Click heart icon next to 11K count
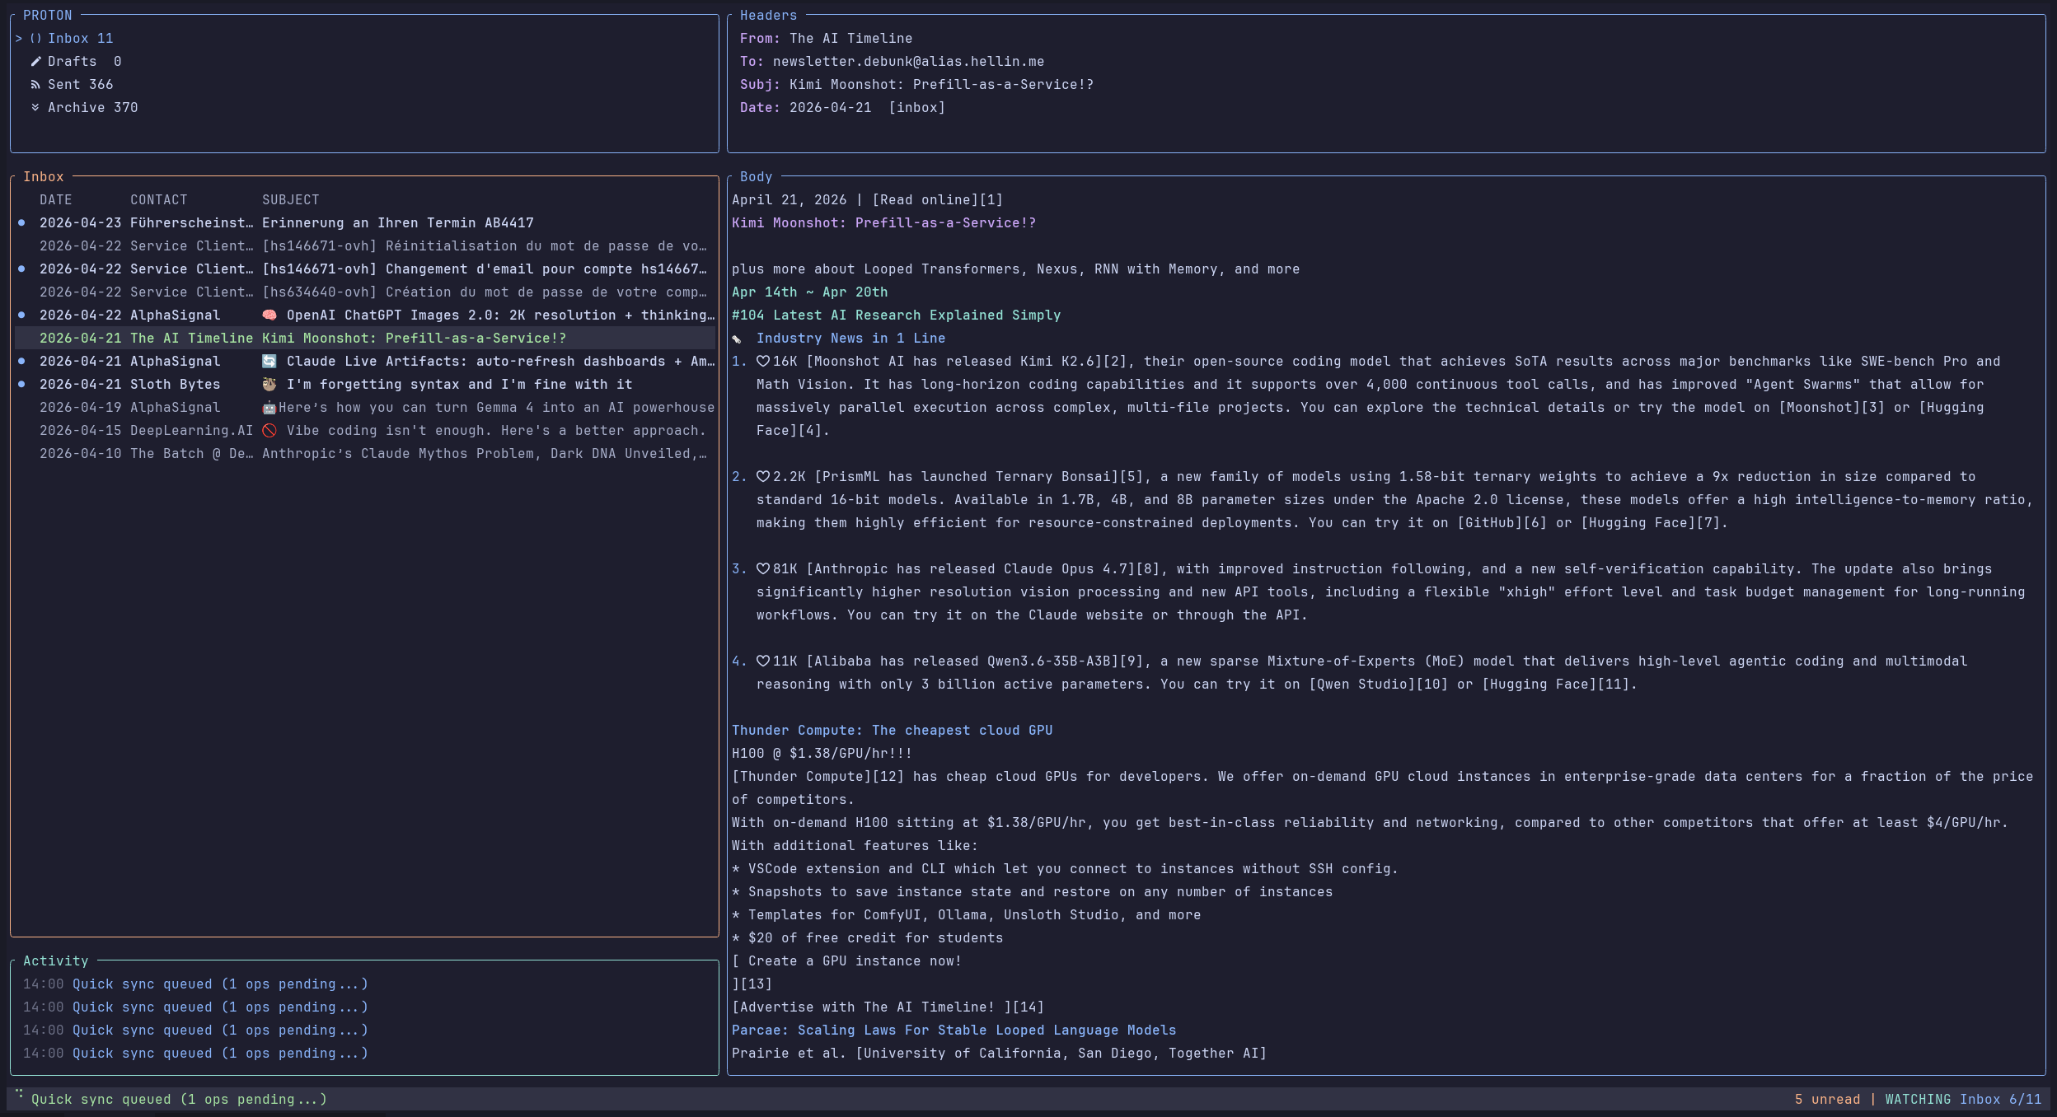 (x=763, y=661)
